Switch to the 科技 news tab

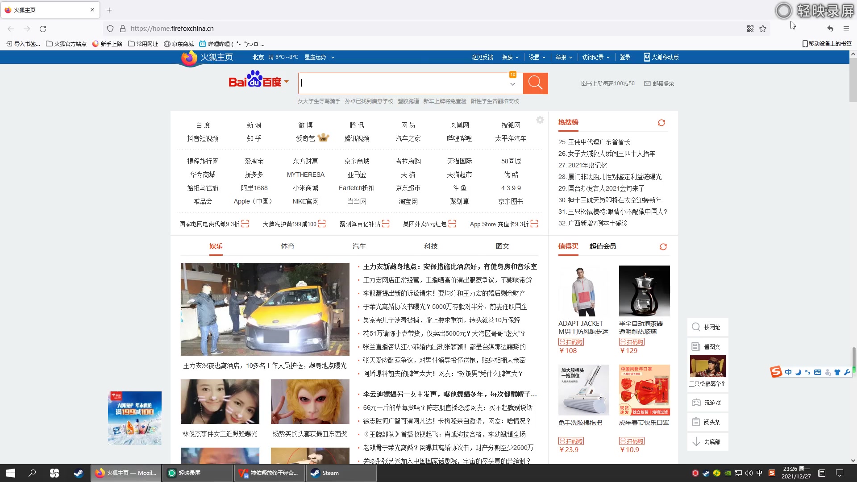pos(431,246)
